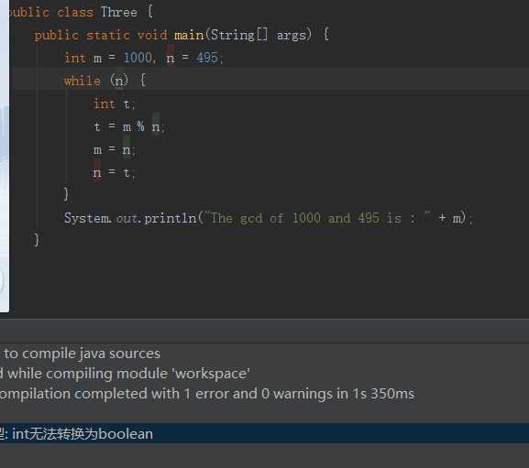The width and height of the screenshot is (529, 468).
Task: Click the line 'n = t;'
Action: click(x=115, y=172)
